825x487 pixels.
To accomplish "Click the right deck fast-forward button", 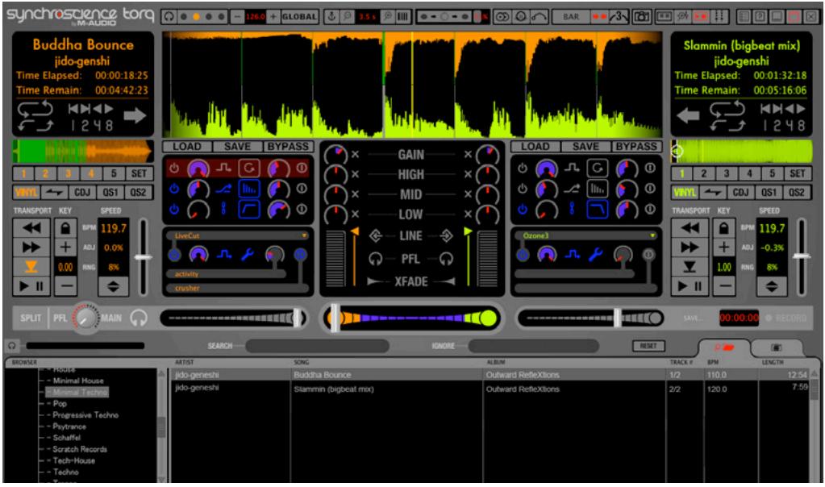I will click(x=690, y=248).
